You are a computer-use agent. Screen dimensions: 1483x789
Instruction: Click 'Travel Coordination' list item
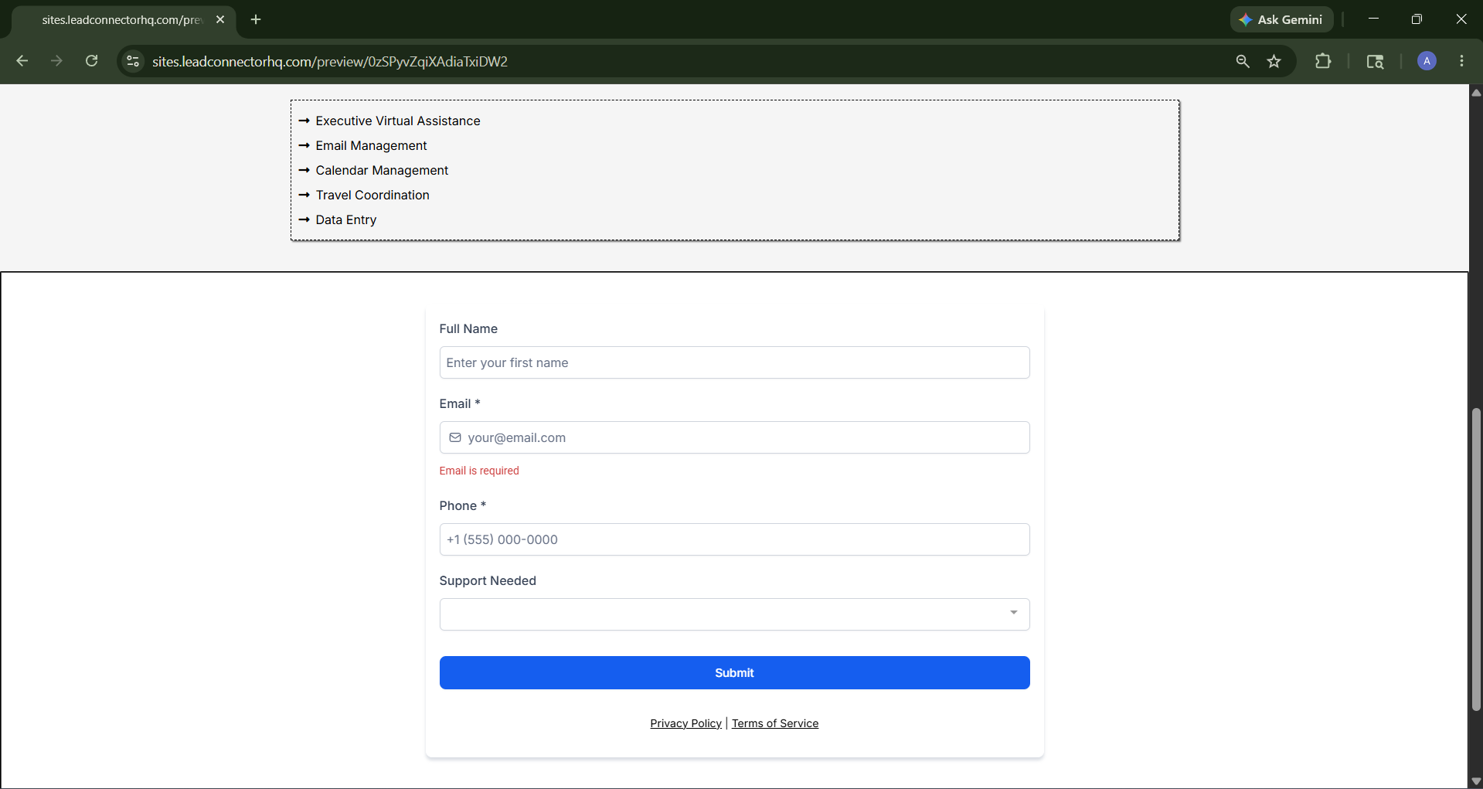click(x=372, y=195)
